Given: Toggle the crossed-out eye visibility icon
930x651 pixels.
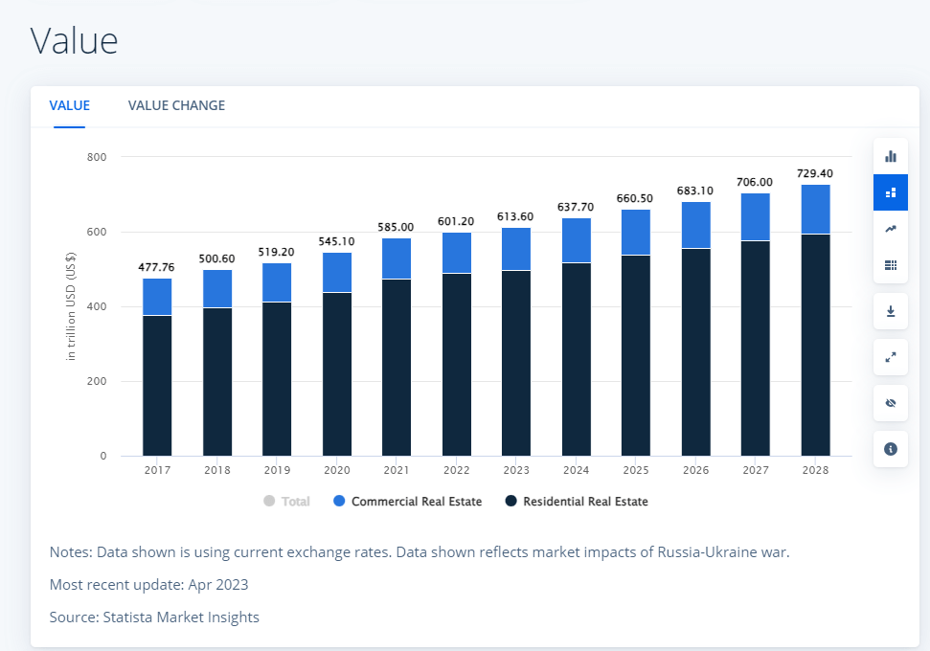Looking at the screenshot, I should pyautogui.click(x=890, y=403).
